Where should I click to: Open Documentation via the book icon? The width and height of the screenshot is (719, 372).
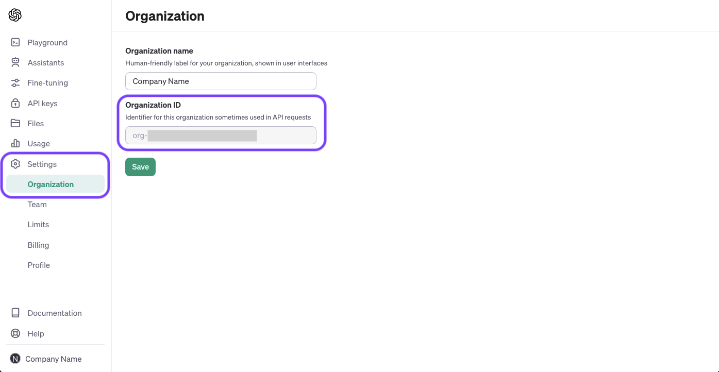[x=15, y=313]
